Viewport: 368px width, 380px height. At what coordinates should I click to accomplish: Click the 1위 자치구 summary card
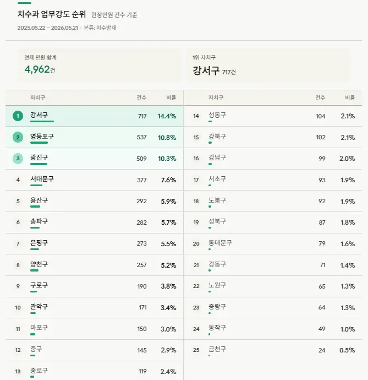[268, 65]
